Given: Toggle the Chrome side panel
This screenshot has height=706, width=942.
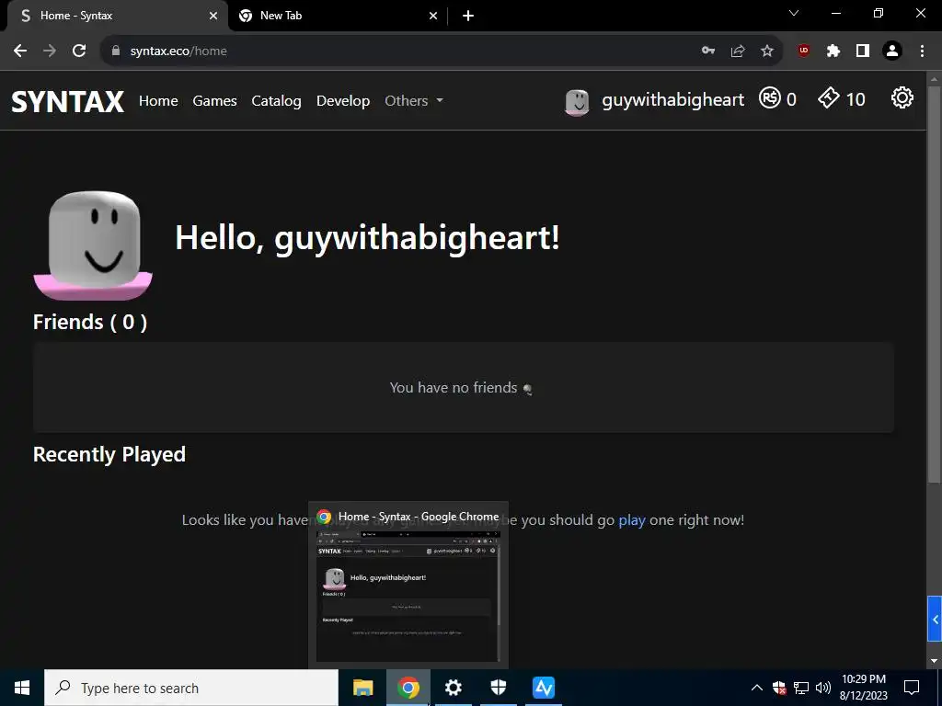Looking at the screenshot, I should [863, 51].
